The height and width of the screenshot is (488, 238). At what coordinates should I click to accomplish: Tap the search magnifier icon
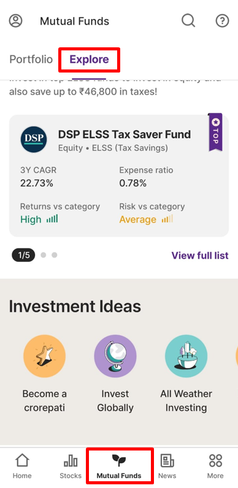(x=188, y=21)
